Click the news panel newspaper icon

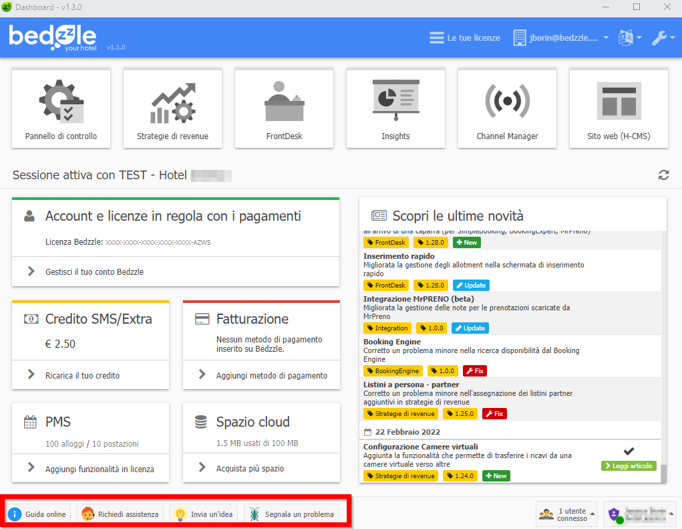379,215
